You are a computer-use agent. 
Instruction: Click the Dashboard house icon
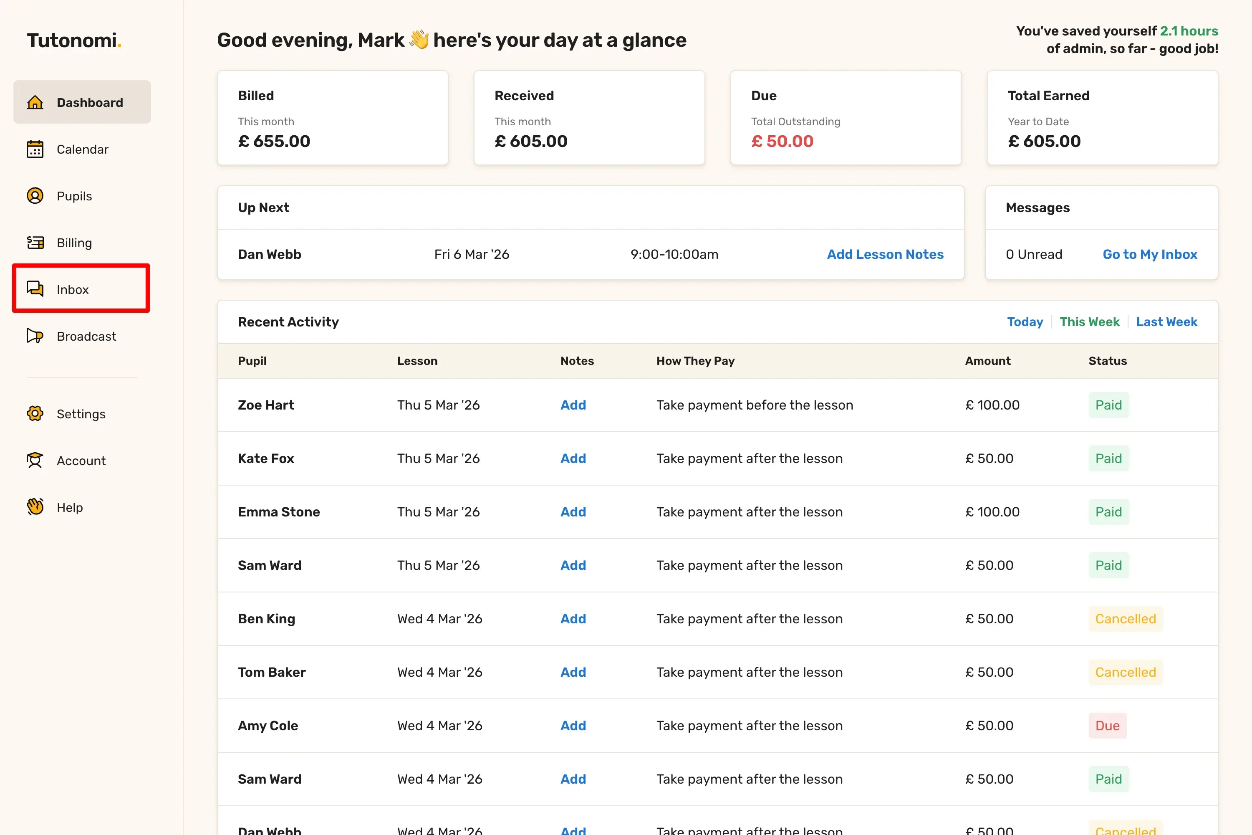35,102
